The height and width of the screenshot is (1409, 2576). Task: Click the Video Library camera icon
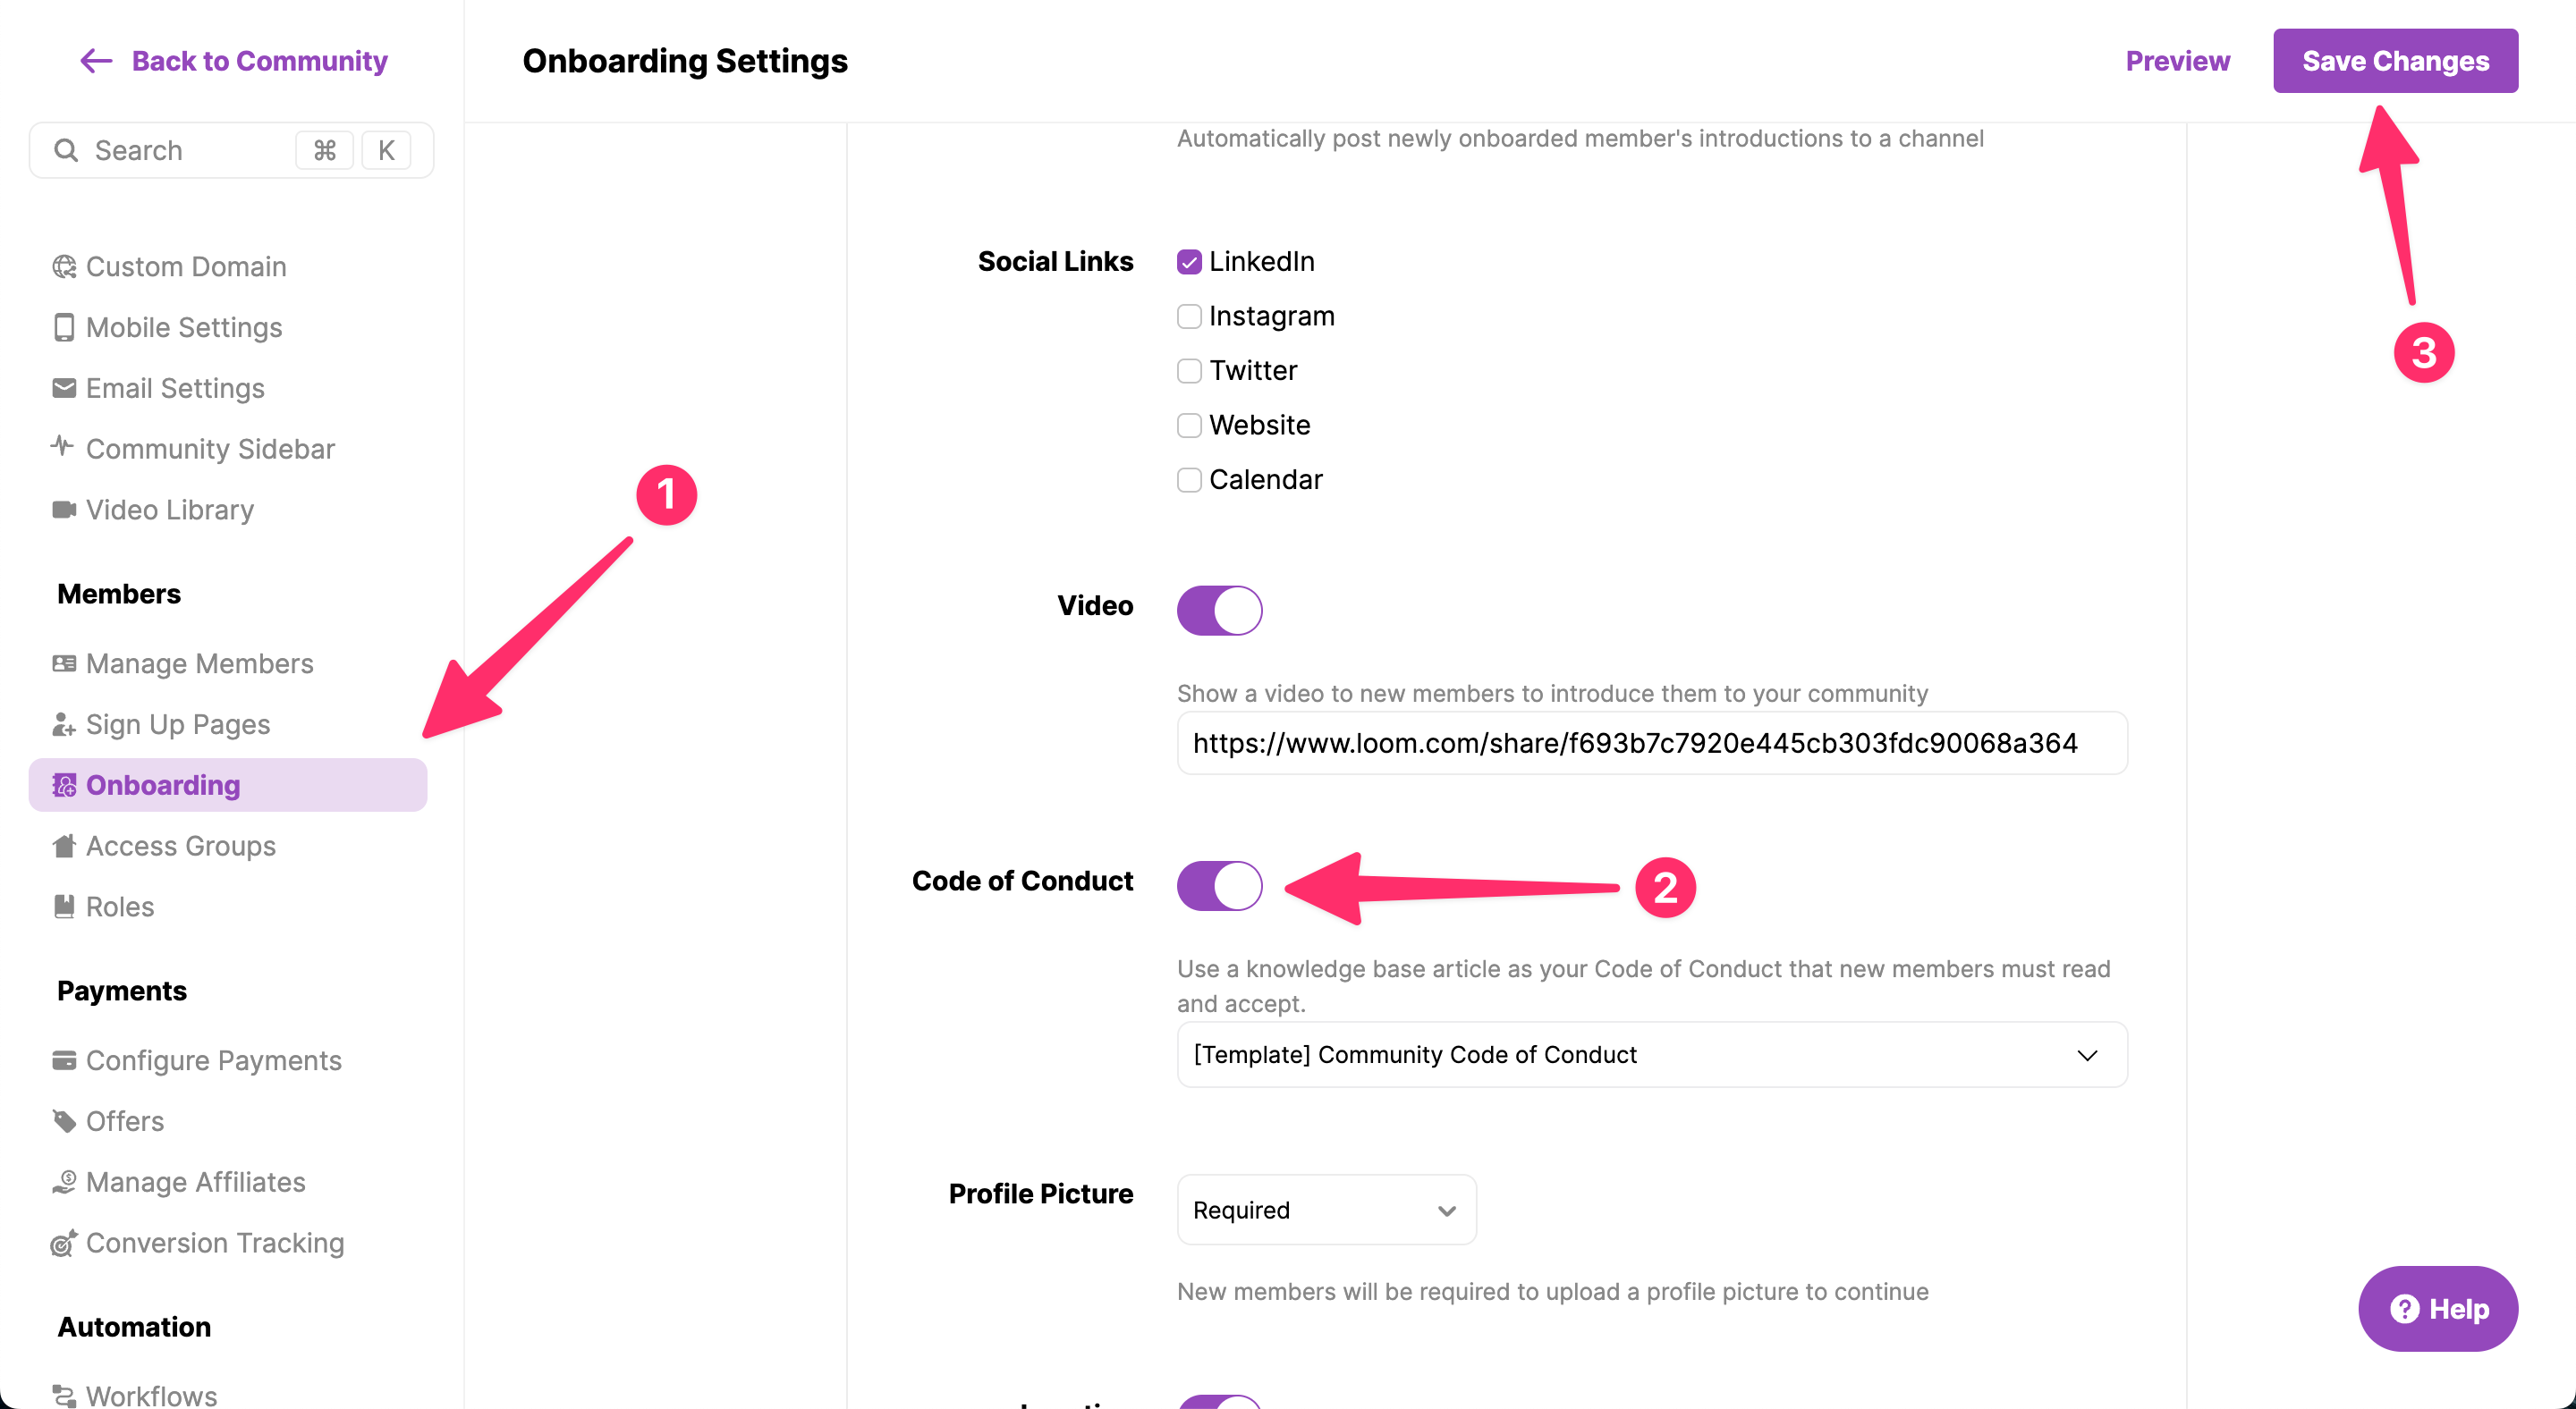point(64,510)
